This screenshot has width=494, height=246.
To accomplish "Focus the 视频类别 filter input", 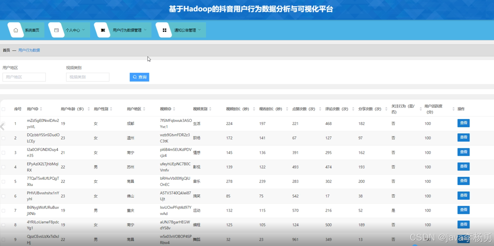I will (88, 77).
